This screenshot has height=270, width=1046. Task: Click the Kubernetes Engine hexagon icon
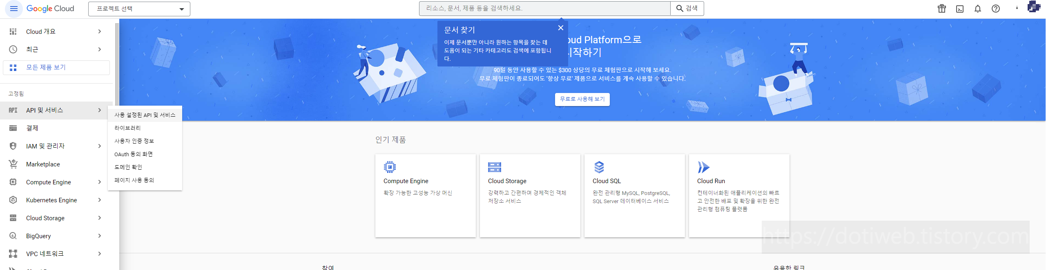click(x=13, y=200)
